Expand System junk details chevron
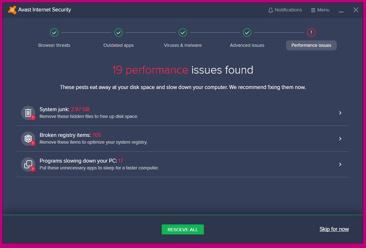The image size is (366, 248). point(340,113)
